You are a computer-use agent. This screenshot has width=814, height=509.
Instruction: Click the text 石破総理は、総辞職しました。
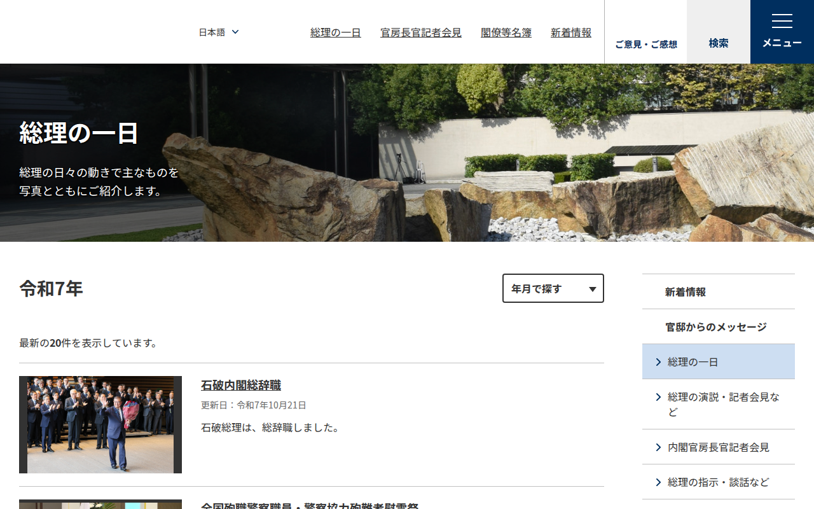(x=272, y=428)
